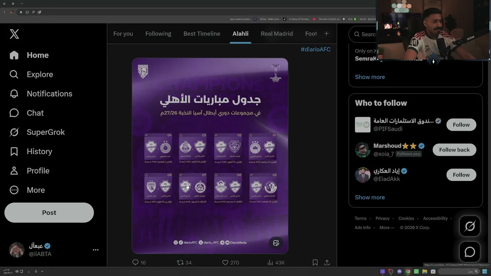The height and width of the screenshot is (276, 491).
Task: Open Chrome from the taskbar
Action: [x=408, y=272]
